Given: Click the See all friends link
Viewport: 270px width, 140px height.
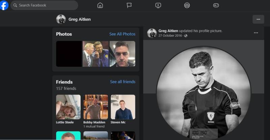Looking at the screenshot, I should coord(123,82).
